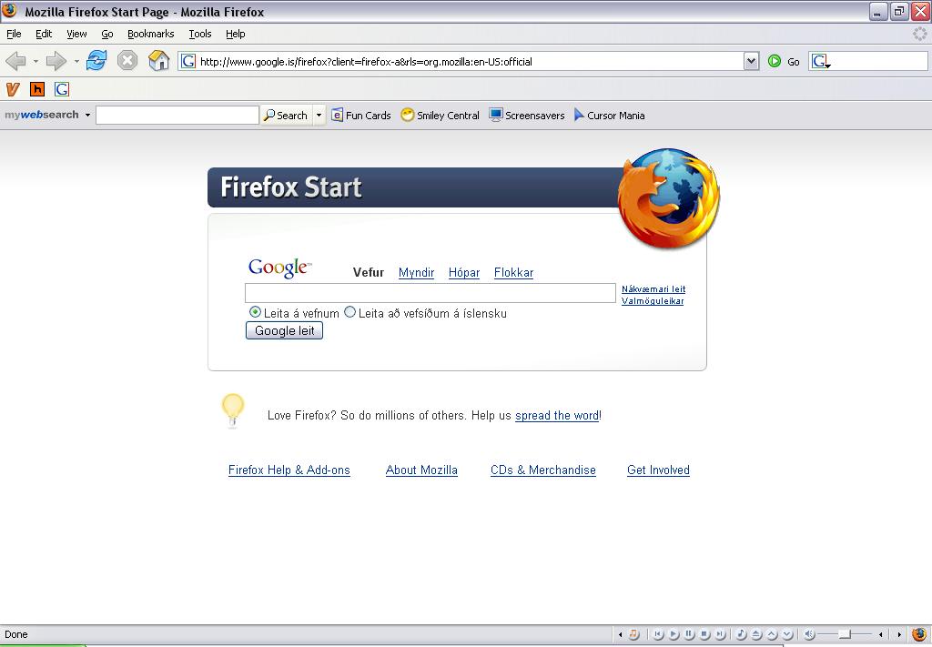Open Screensavers in the toolbar
The image size is (932, 647).
coord(527,116)
